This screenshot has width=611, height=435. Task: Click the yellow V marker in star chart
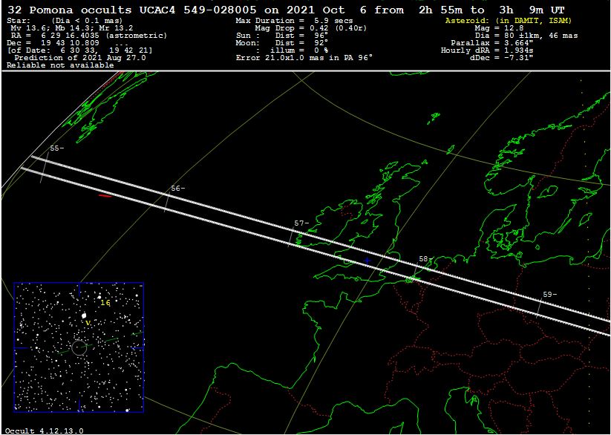(88, 323)
